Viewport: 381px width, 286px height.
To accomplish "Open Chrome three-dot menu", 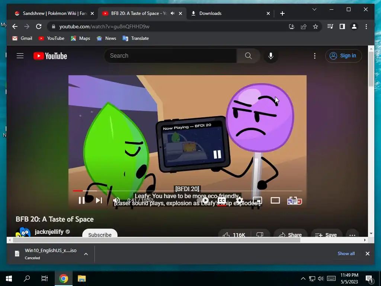I will (x=366, y=26).
